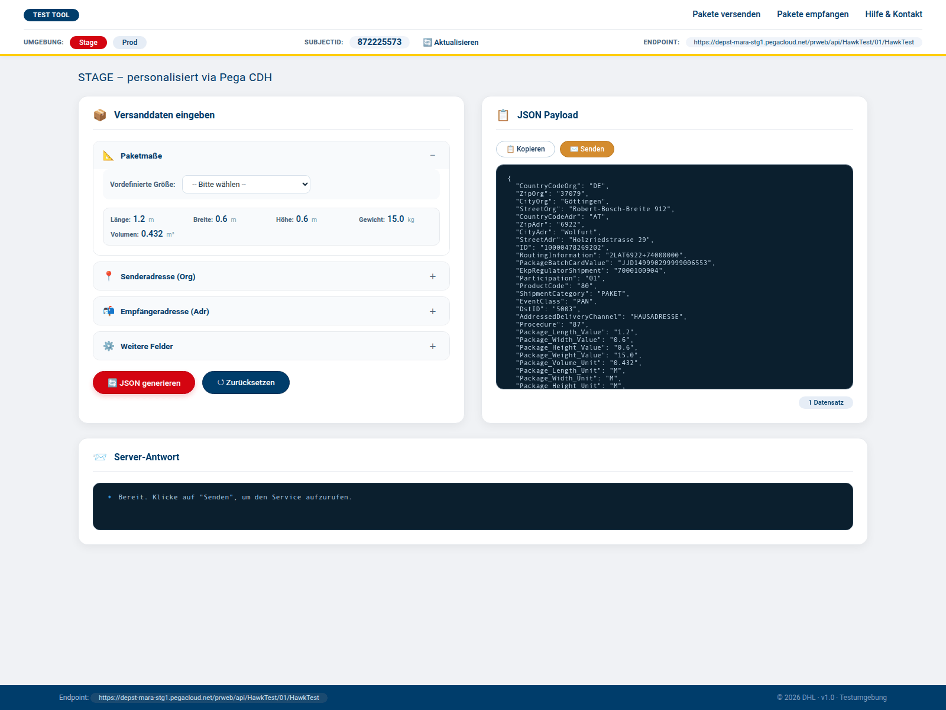
Task: Click the "ShipmentCategory": "PAKET" line
Action: [x=572, y=293]
